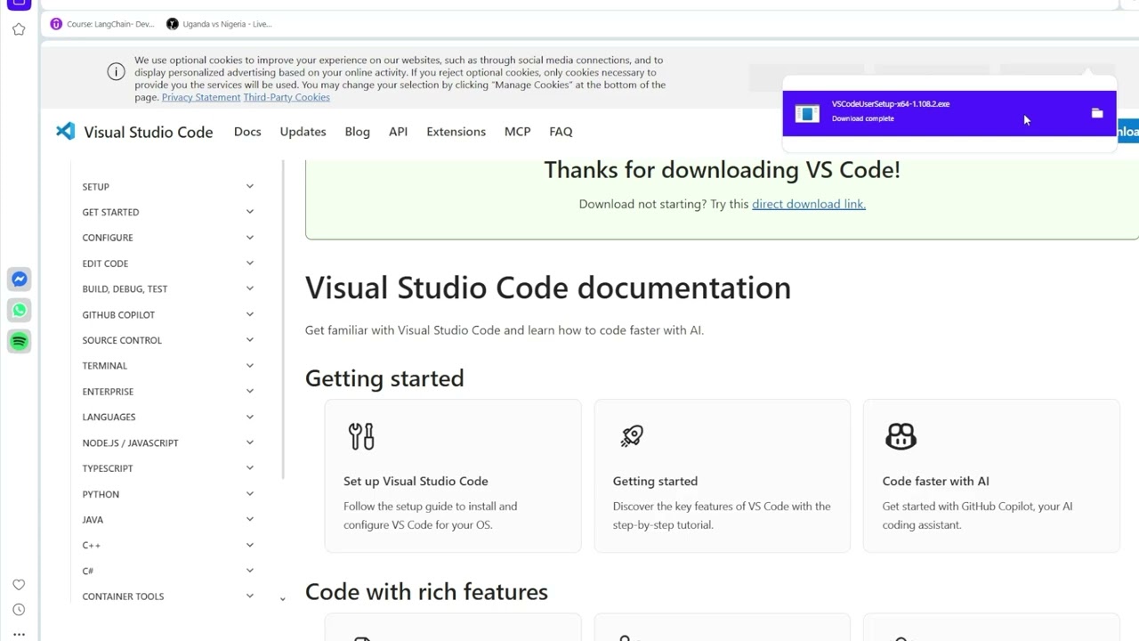Click the sidebar navigation scrollbar

[283, 320]
